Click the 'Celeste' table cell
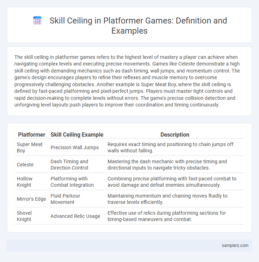Screen dimensions: 259x262 pyautogui.click(x=31, y=165)
